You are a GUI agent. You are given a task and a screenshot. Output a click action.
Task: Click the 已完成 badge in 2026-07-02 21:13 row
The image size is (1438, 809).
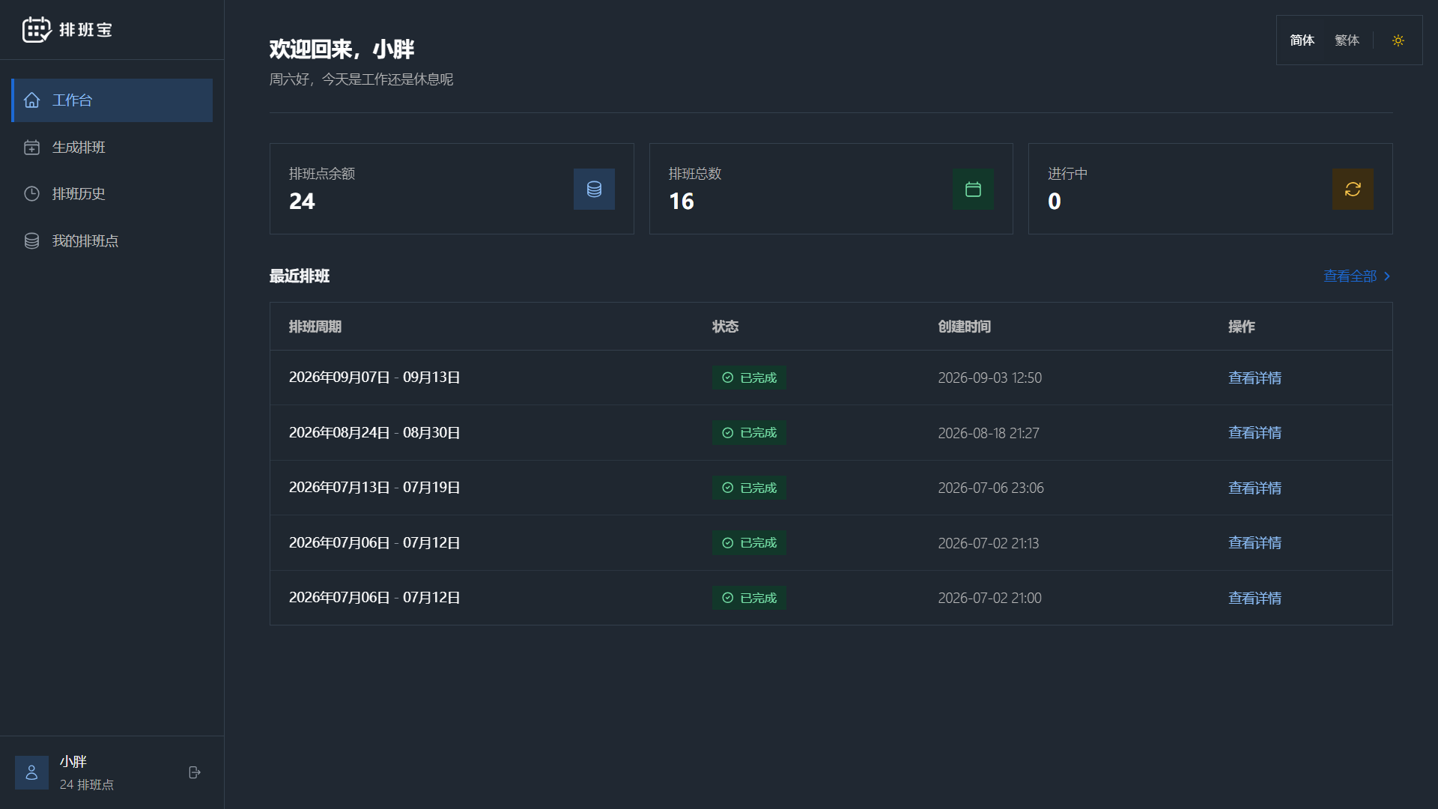[x=749, y=543]
